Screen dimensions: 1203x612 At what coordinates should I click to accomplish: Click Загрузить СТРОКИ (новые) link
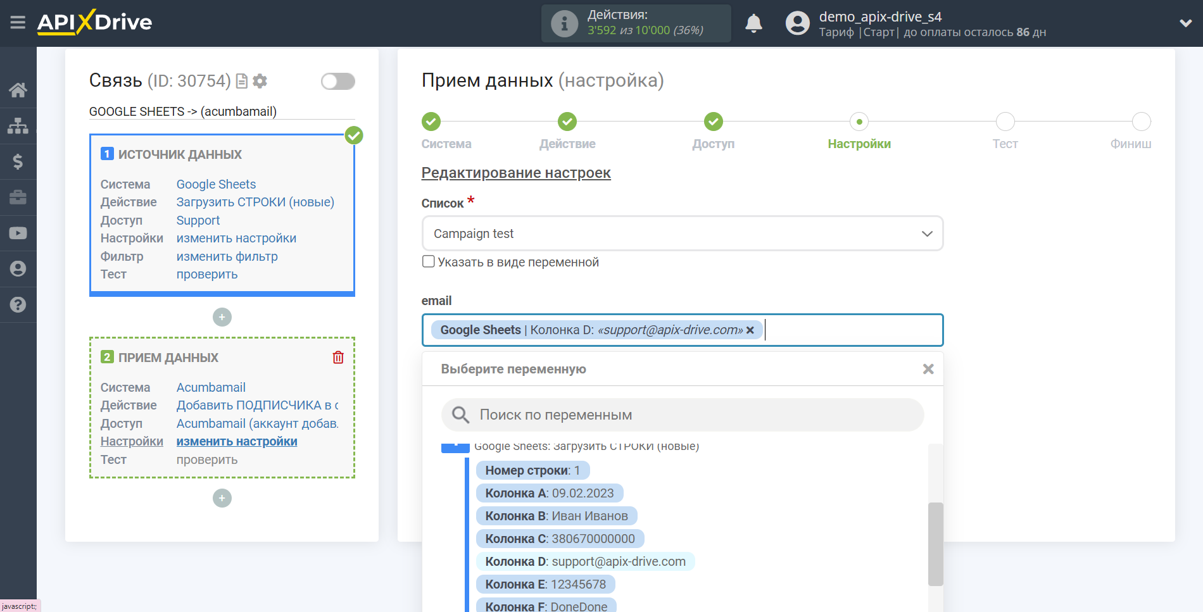pos(255,202)
